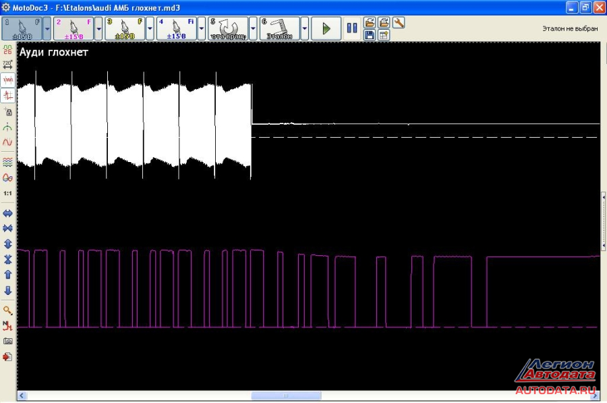
Task: Open a file with the folder icon
Action: pos(370,22)
